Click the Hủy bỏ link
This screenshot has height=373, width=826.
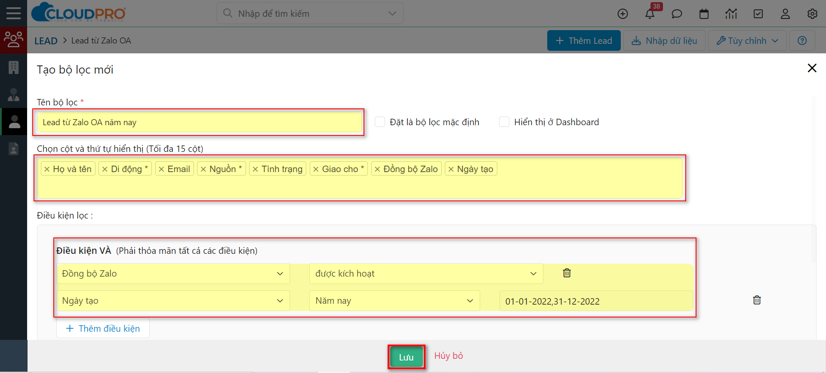click(x=448, y=356)
